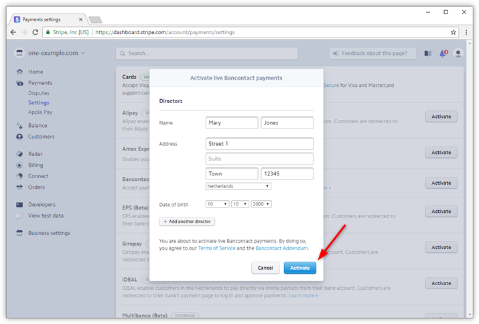479x324 pixels.
Task: Open the birth year 2000 dropdown
Action: click(x=261, y=204)
